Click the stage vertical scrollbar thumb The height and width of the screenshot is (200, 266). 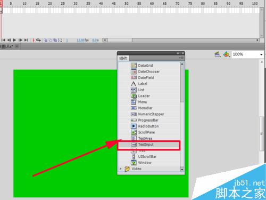pos(262,134)
